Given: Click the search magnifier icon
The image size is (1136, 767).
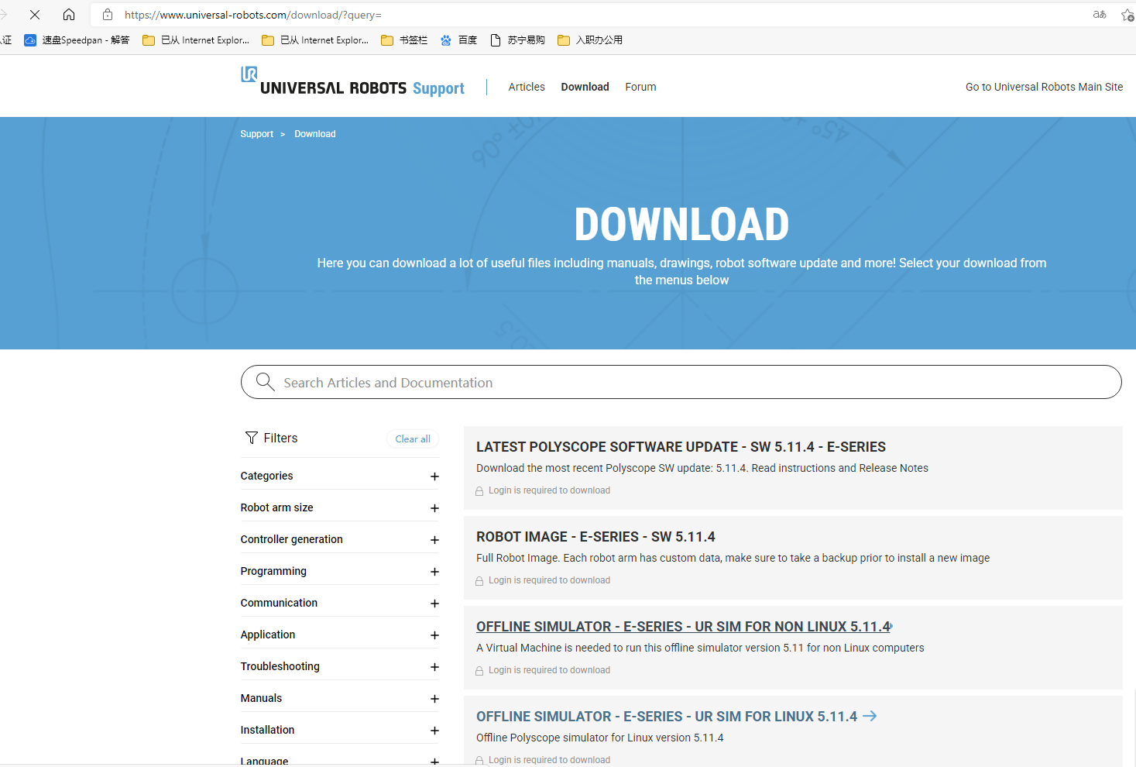Looking at the screenshot, I should 266,382.
